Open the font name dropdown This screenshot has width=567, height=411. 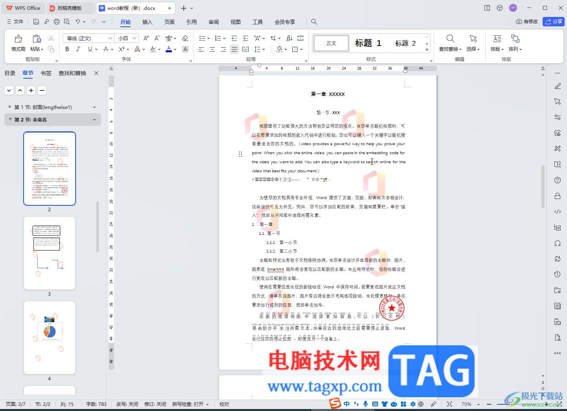pos(110,38)
